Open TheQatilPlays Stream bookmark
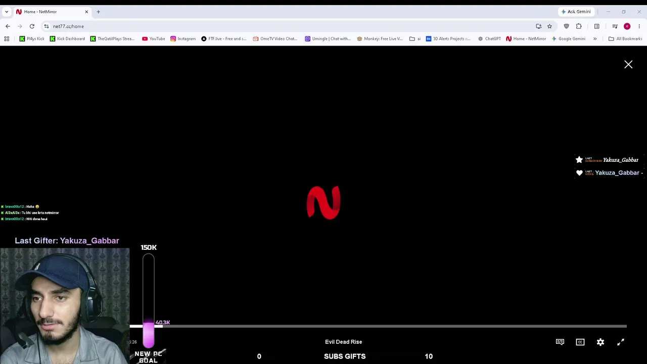The image size is (647, 364). click(112, 39)
